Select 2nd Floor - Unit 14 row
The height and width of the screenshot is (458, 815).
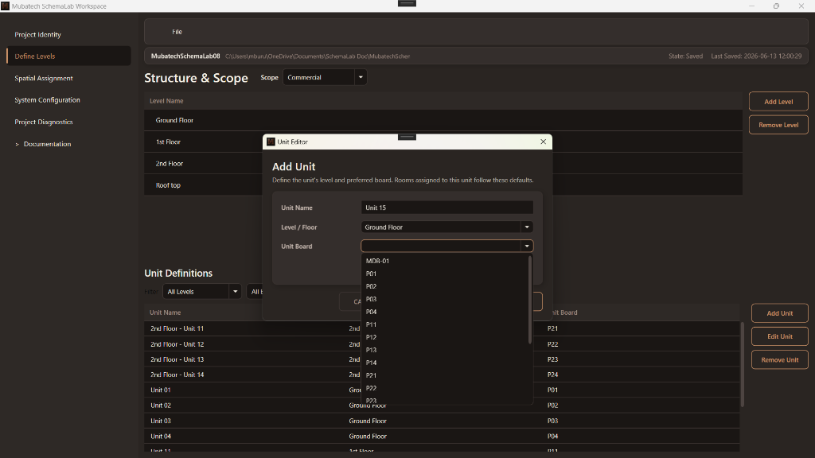coord(442,375)
